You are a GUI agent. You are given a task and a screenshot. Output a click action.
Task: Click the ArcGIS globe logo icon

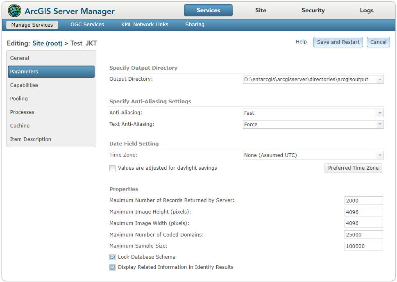click(14, 11)
